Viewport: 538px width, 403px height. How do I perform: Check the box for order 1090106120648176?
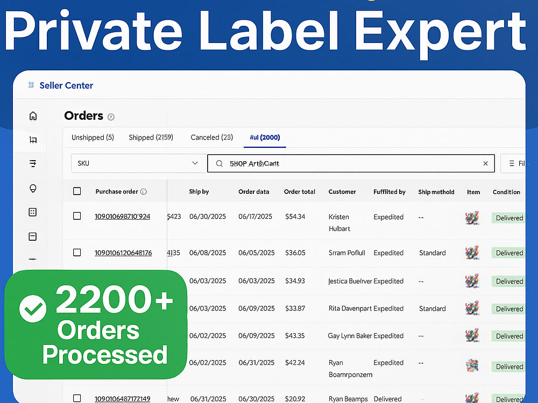point(77,253)
